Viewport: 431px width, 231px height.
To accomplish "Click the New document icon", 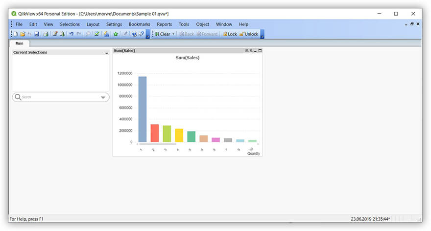I will tap(15, 34).
